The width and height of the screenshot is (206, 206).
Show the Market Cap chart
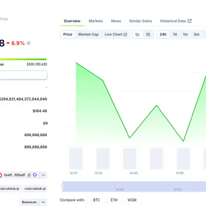click(x=89, y=35)
